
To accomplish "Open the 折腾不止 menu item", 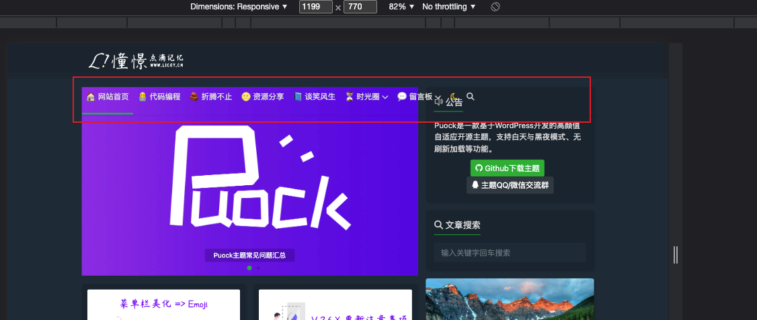I will point(210,97).
